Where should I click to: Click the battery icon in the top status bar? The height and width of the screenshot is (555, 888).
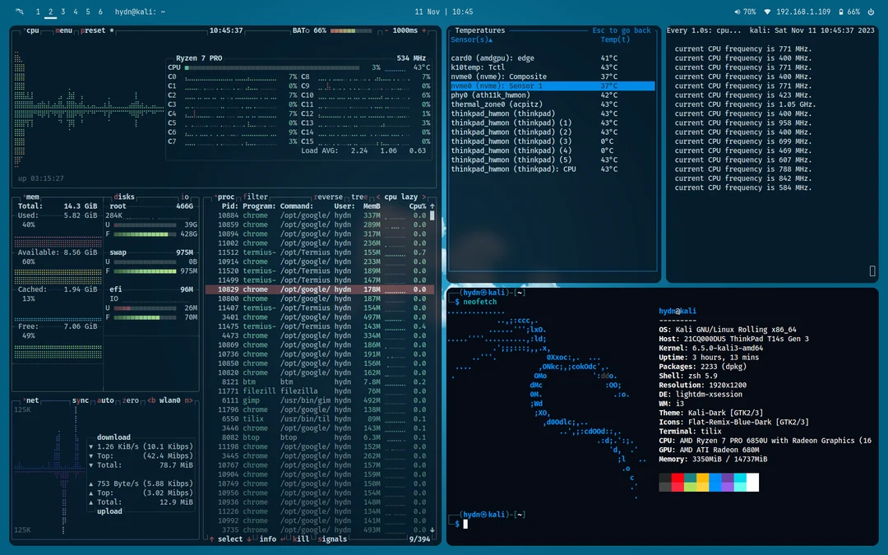click(x=841, y=10)
